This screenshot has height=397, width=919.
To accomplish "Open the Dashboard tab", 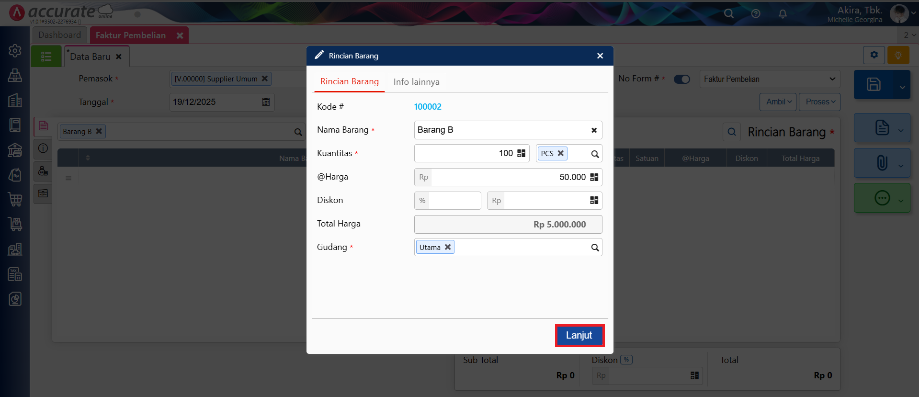I will tap(59, 35).
